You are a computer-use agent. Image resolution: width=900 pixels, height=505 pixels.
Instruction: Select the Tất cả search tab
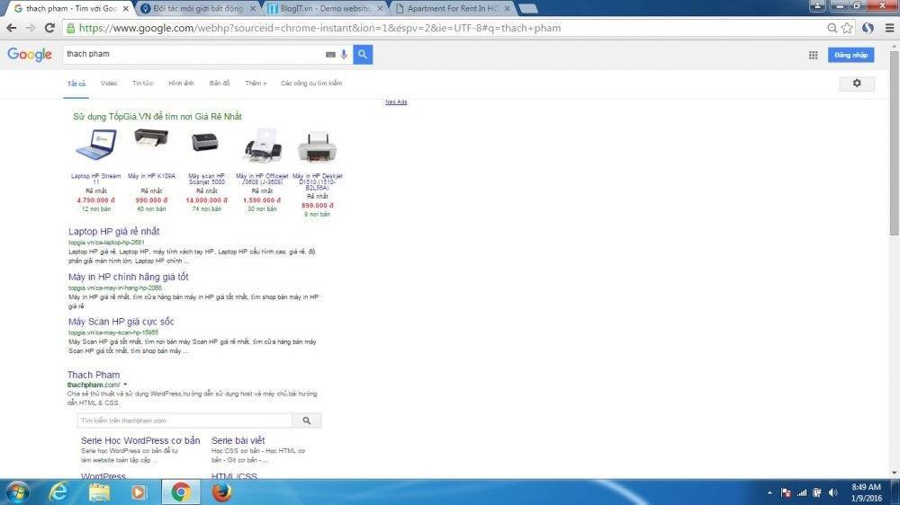click(x=76, y=84)
